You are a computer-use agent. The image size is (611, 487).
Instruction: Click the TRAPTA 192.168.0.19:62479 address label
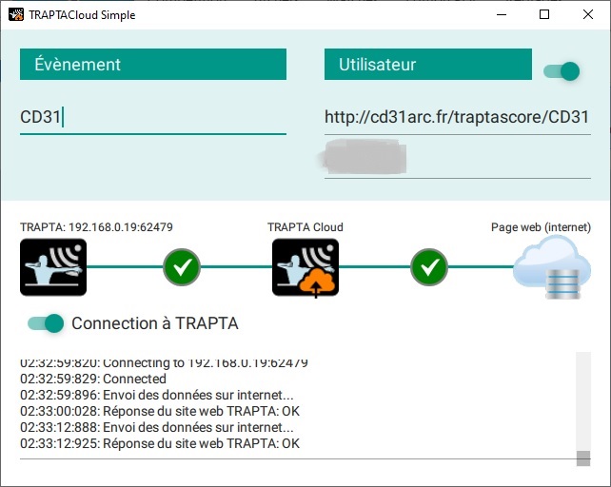point(96,227)
